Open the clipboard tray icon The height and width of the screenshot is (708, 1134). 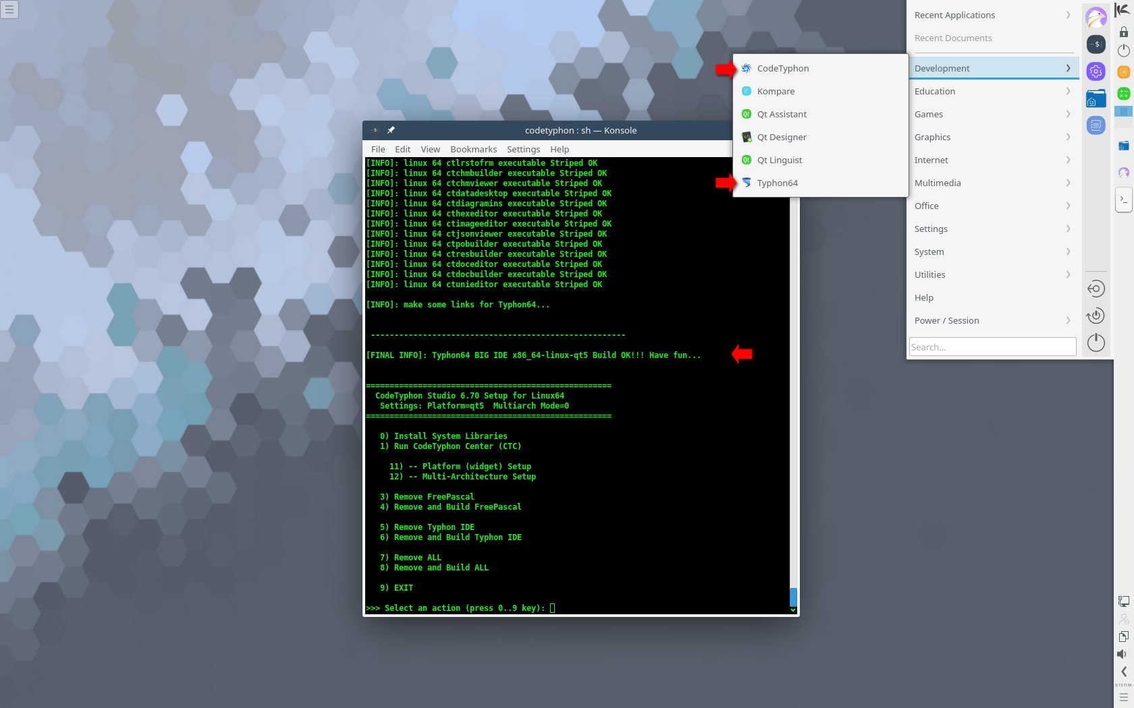tap(1123, 637)
